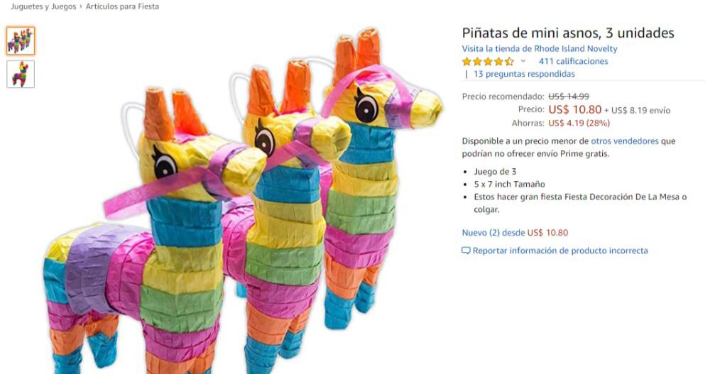715x374 pixels.
Task: Expand the rating breakdown chevron
Action: (x=523, y=61)
